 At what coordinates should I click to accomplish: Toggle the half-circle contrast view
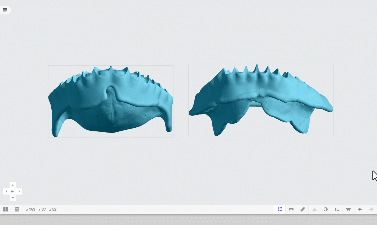(326, 209)
